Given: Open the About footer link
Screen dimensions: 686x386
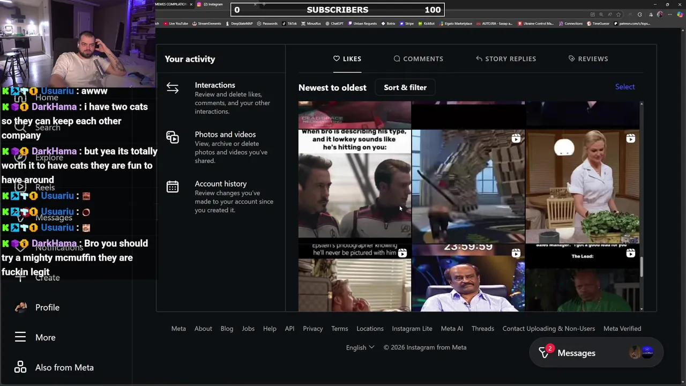Looking at the screenshot, I should [203, 329].
